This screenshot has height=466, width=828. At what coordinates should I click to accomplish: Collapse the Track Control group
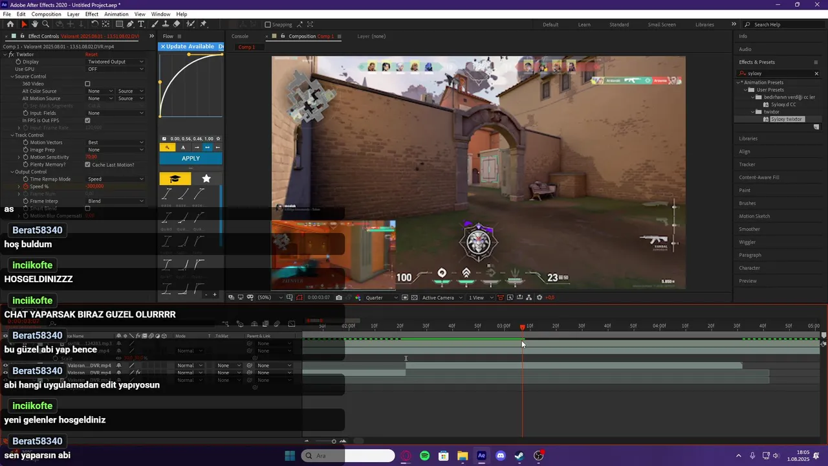click(12, 135)
